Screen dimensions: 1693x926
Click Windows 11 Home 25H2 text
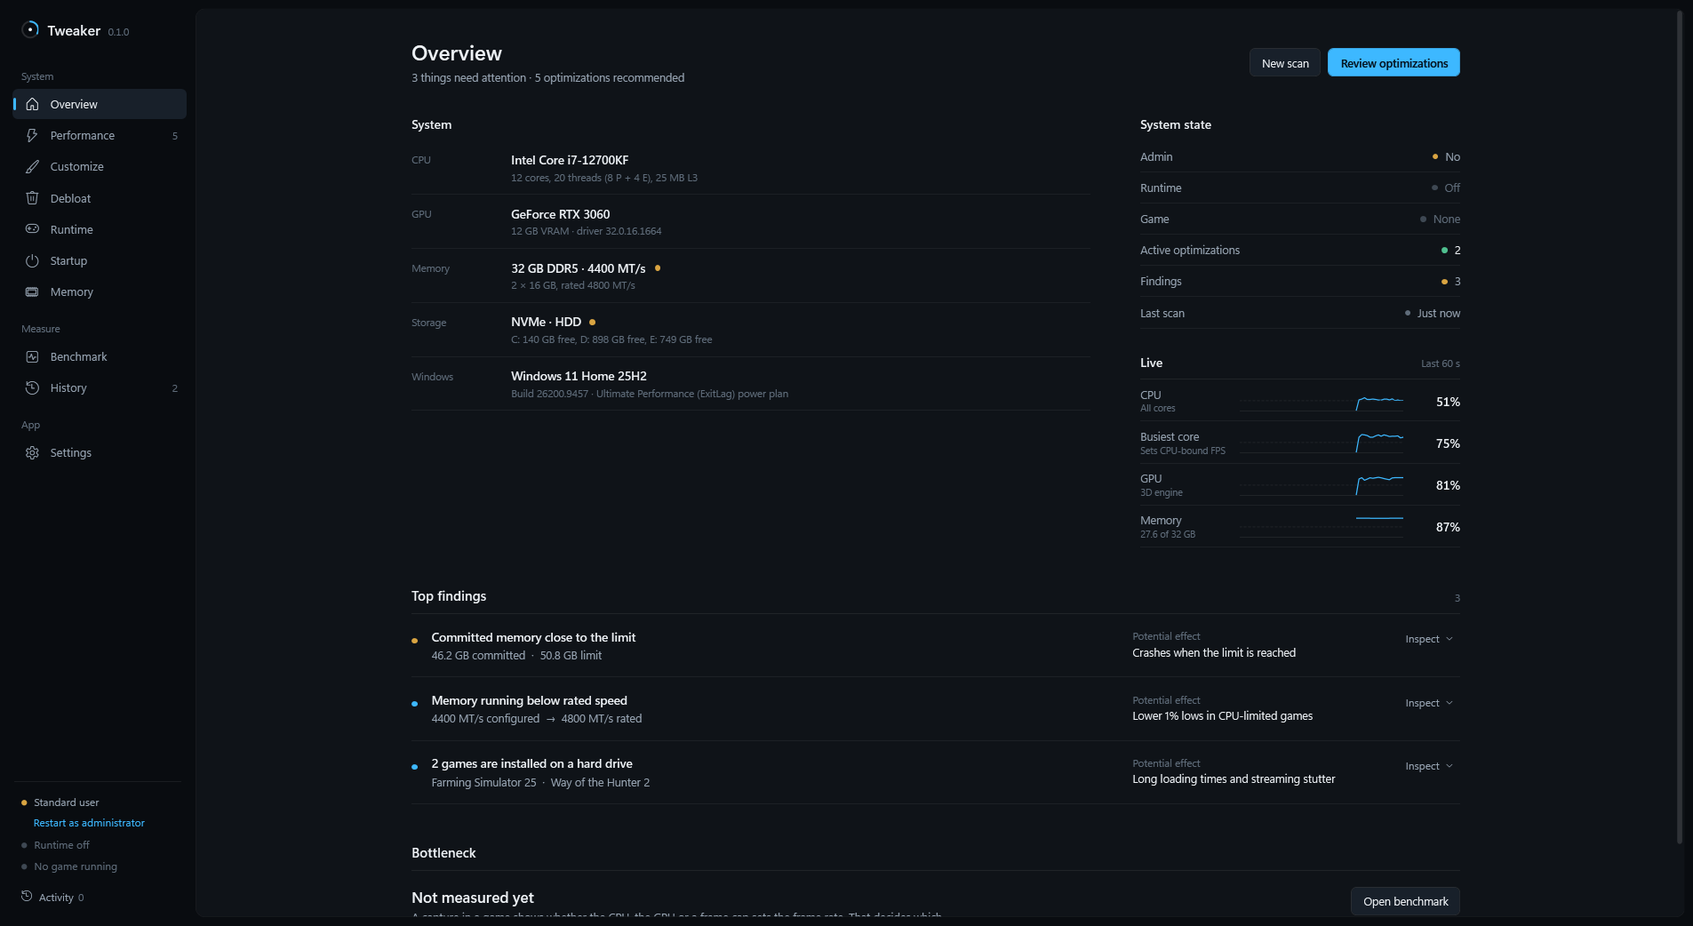[x=579, y=376]
